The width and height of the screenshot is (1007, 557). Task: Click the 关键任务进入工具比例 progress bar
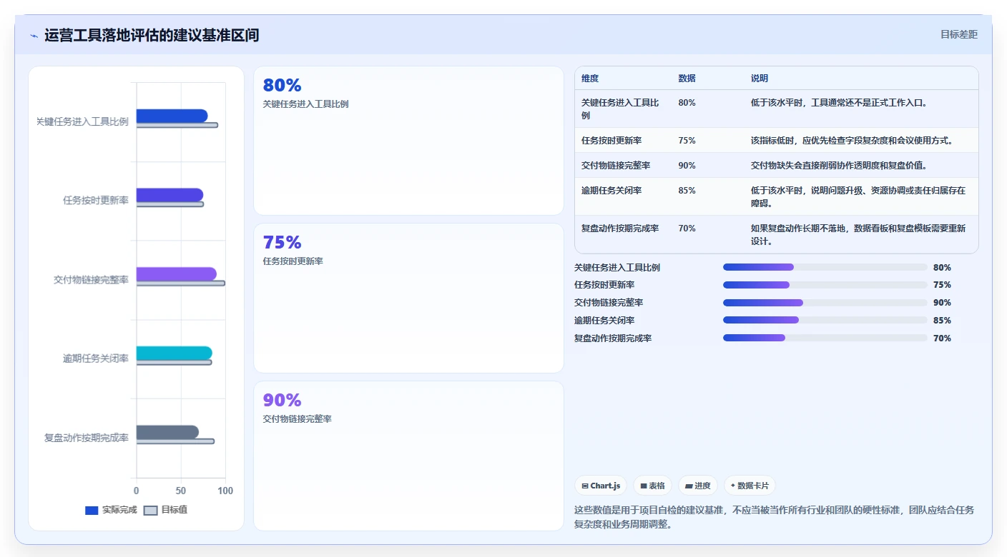pos(825,267)
